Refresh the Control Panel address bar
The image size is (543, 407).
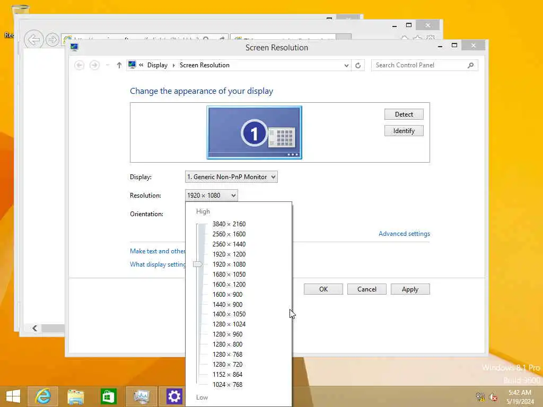[x=358, y=65]
